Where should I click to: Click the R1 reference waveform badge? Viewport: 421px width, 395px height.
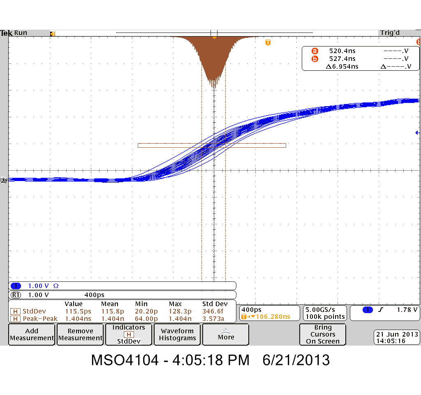(x=16, y=295)
